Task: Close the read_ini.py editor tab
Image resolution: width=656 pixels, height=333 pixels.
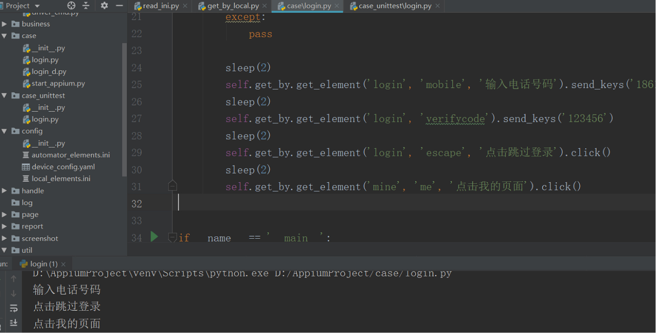Action: point(185,6)
